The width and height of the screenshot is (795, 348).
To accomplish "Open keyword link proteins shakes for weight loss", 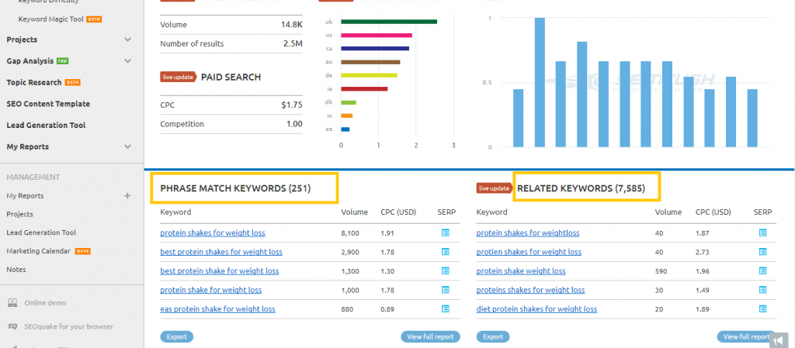I will pos(530,291).
